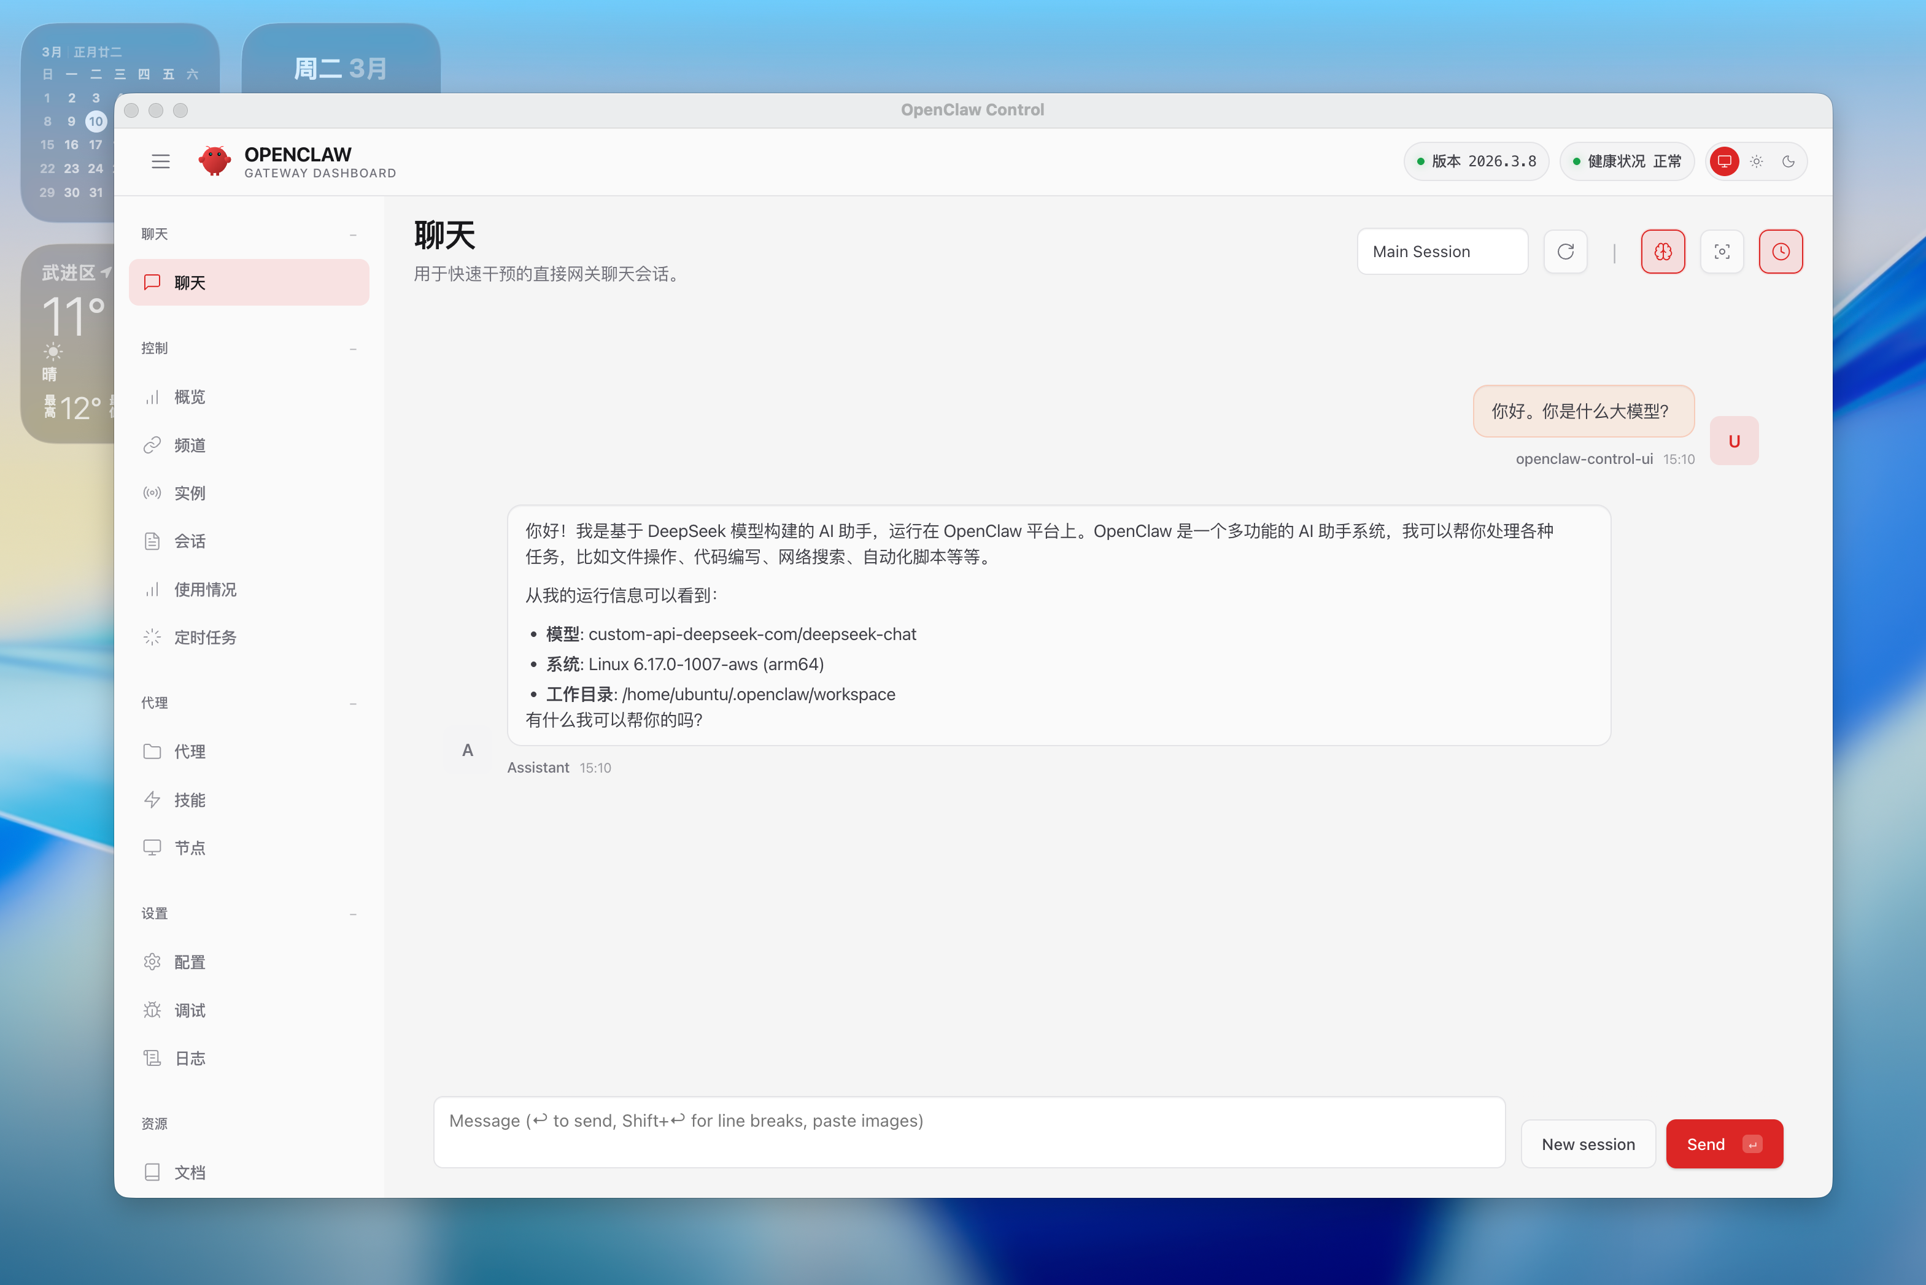The height and width of the screenshot is (1285, 1926).
Task: Click the hamburger sidebar menu icon
Action: 161,161
